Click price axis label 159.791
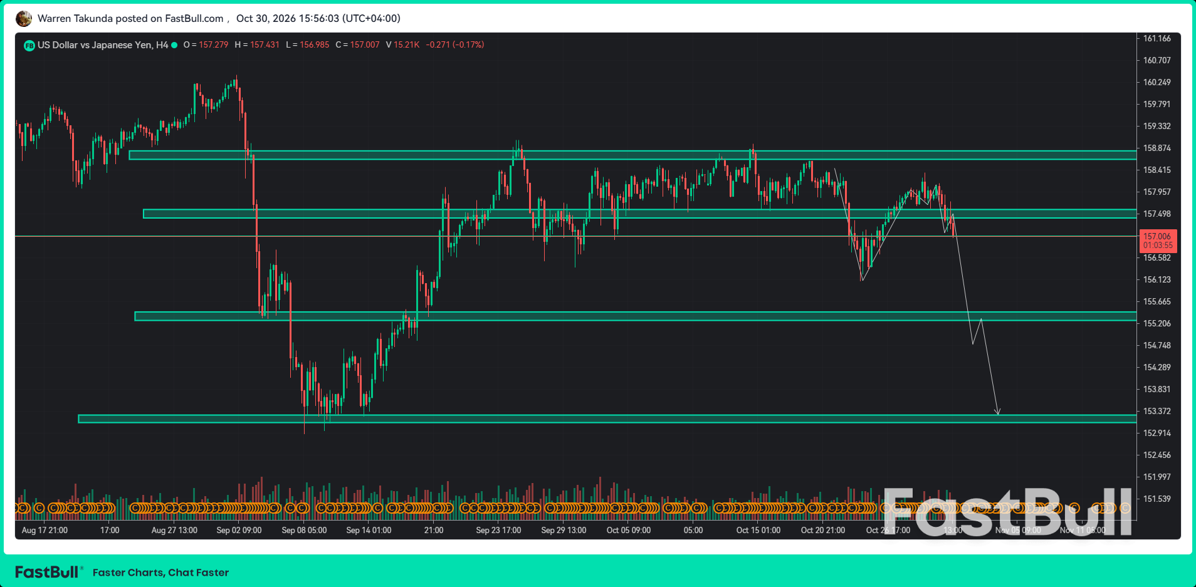The image size is (1196, 587). (x=1157, y=105)
